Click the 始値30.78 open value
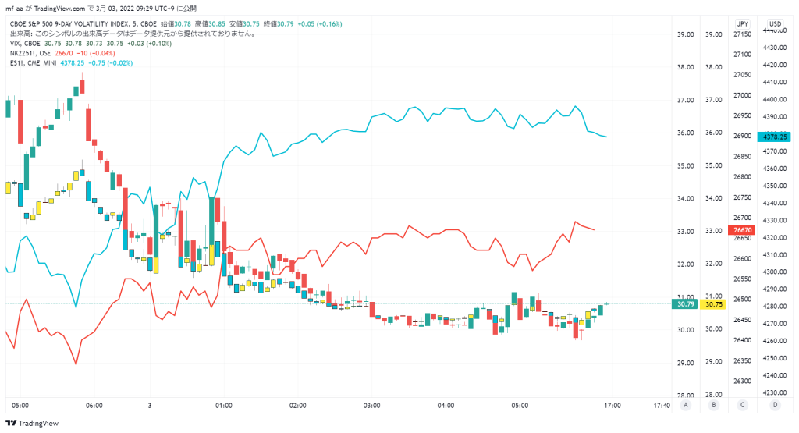This screenshot has height=433, width=799. click(176, 24)
